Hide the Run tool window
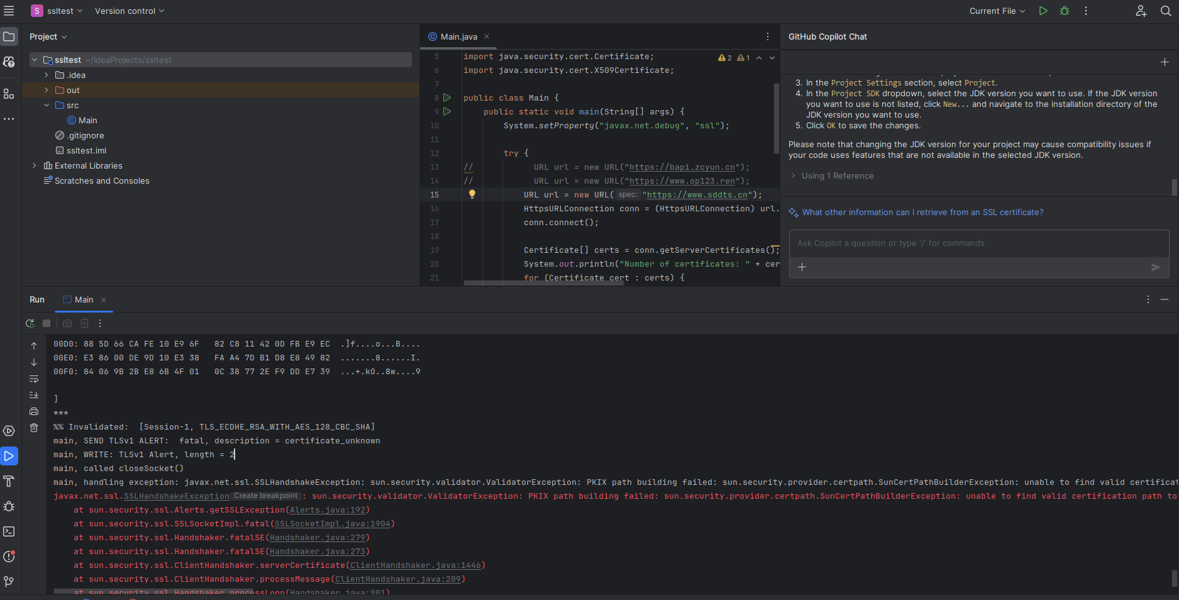This screenshot has width=1179, height=600. (1165, 299)
